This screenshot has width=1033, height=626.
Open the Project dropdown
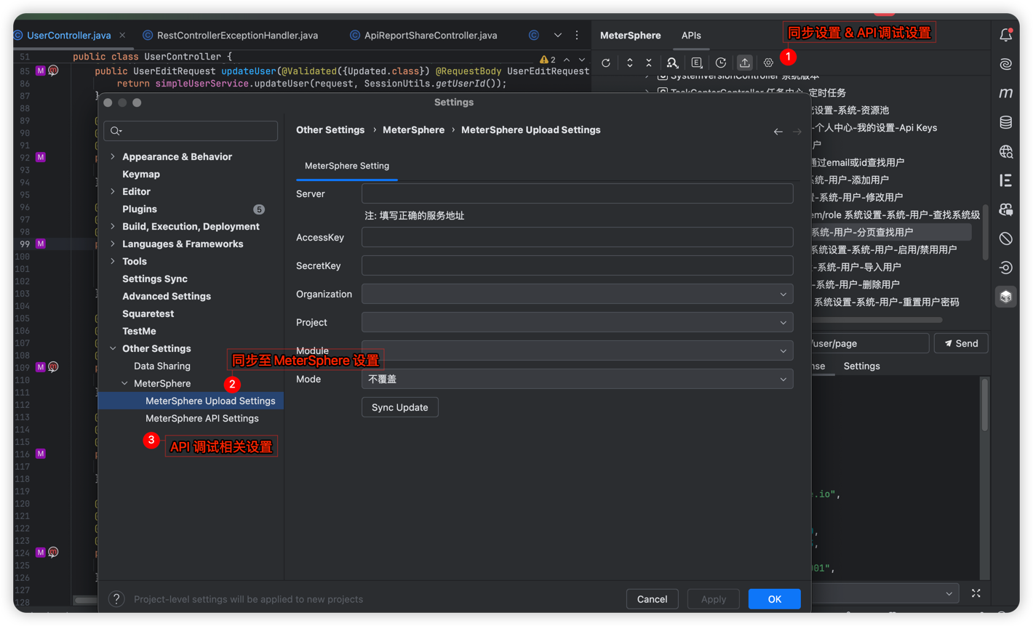pyautogui.click(x=578, y=323)
